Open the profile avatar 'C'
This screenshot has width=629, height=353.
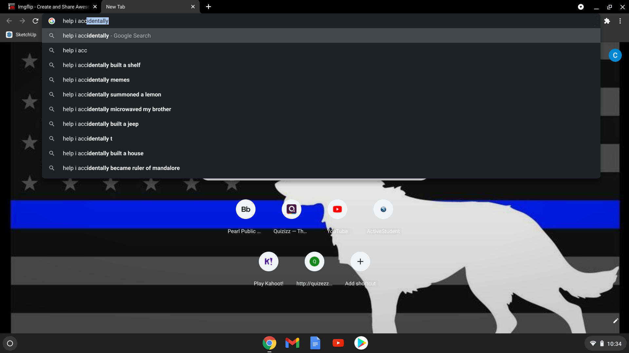pos(615,55)
